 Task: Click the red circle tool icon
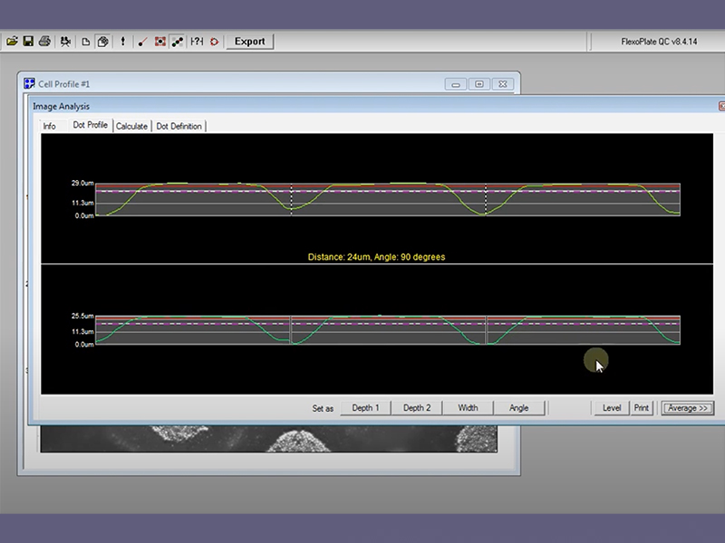pos(214,42)
